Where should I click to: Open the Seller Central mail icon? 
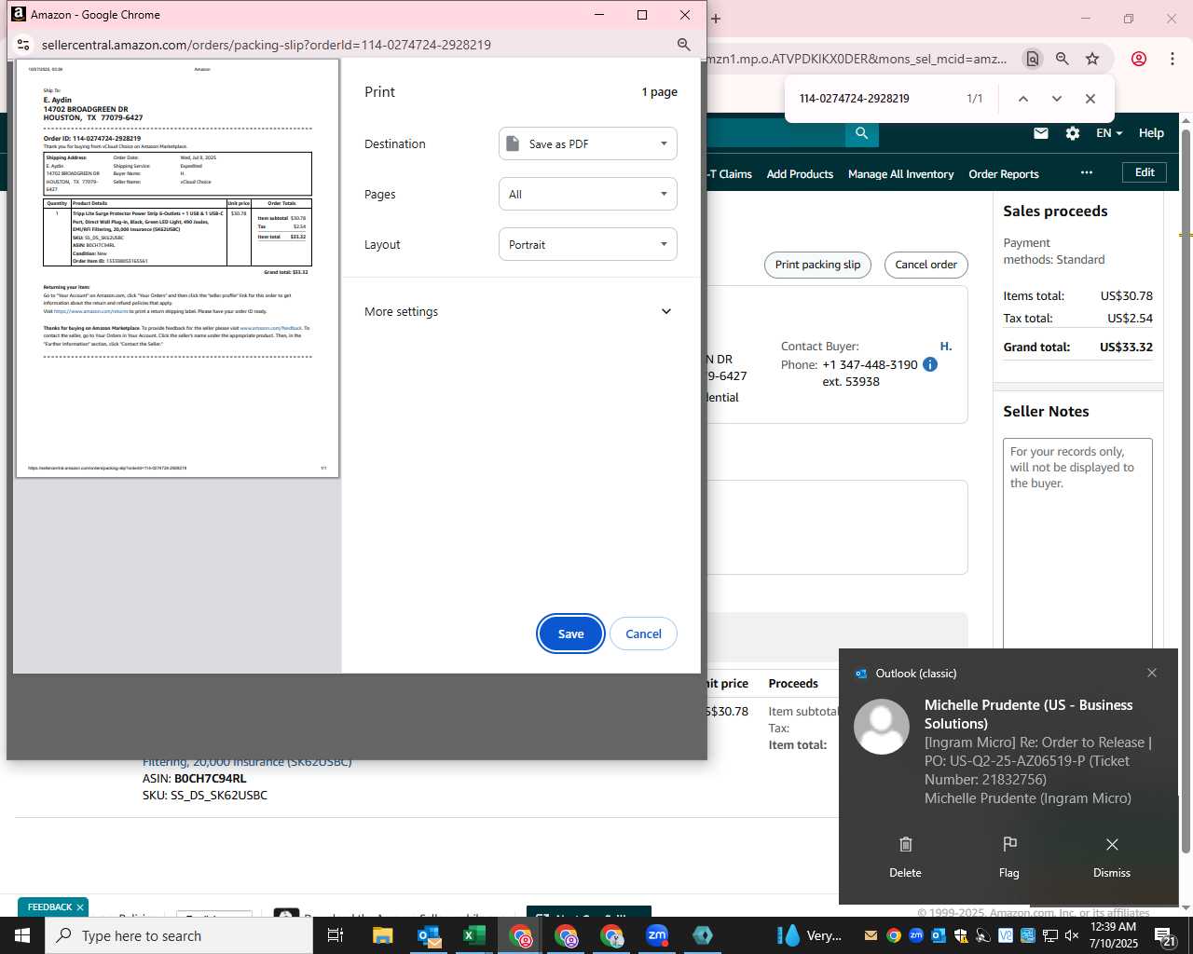coord(1041,133)
